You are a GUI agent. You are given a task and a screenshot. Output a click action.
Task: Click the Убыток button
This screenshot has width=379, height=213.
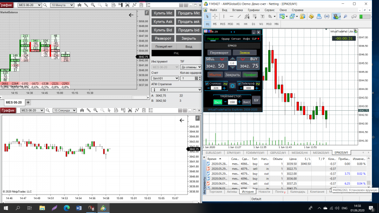pos(215,75)
